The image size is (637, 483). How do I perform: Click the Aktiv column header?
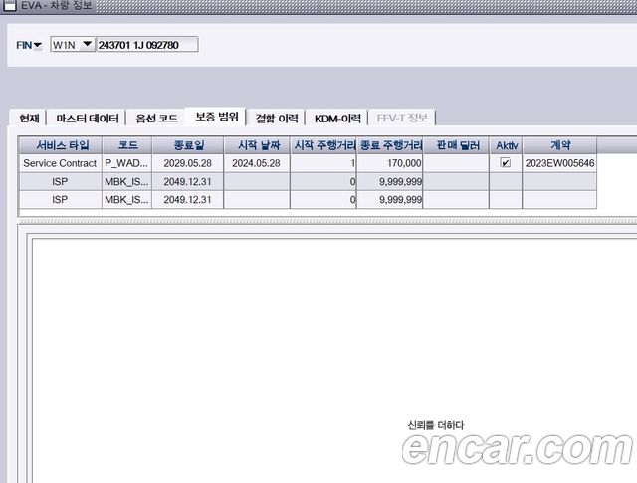507,145
